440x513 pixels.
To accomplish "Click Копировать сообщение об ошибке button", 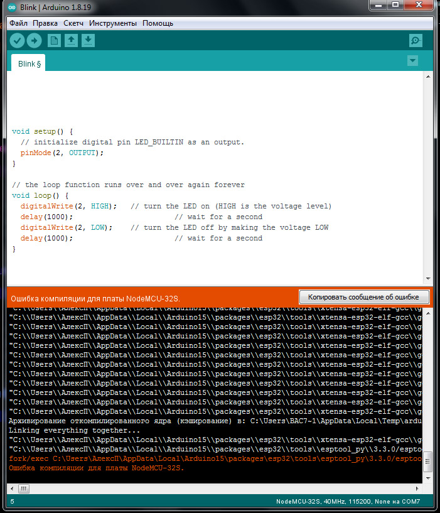I will coord(364,297).
